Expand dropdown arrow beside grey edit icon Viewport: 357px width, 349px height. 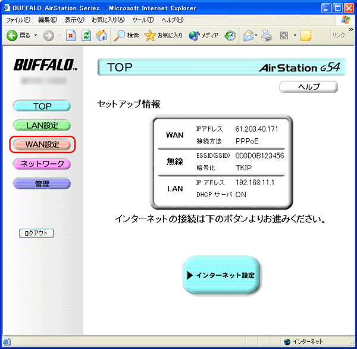(x=295, y=35)
